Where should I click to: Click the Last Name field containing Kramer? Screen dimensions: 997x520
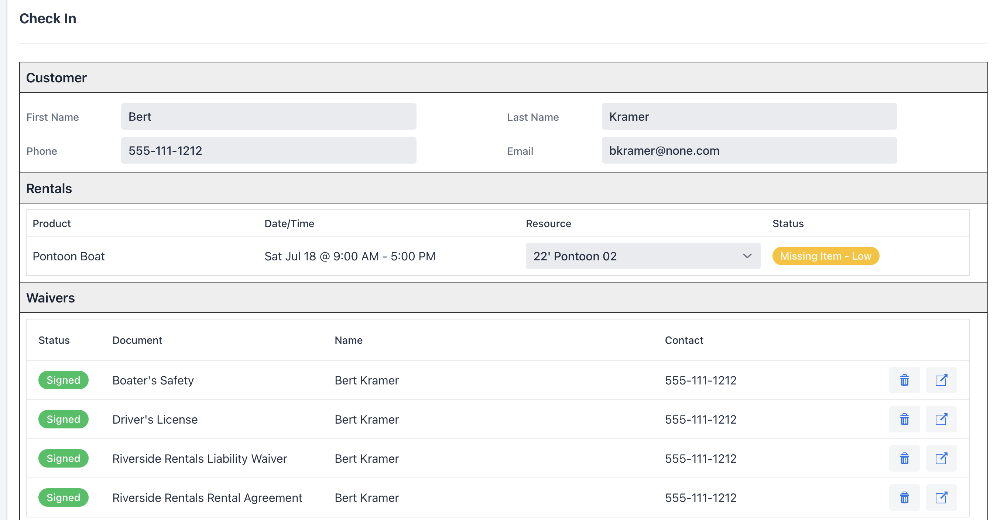coord(749,117)
